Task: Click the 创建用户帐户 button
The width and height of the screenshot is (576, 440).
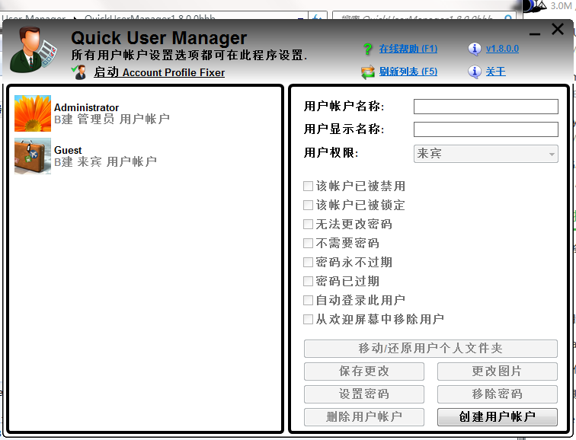Action: [x=497, y=417]
